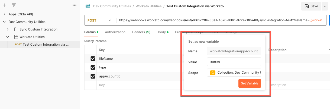
Task: Click the type key cell
Action: pyautogui.click(x=140, y=67)
